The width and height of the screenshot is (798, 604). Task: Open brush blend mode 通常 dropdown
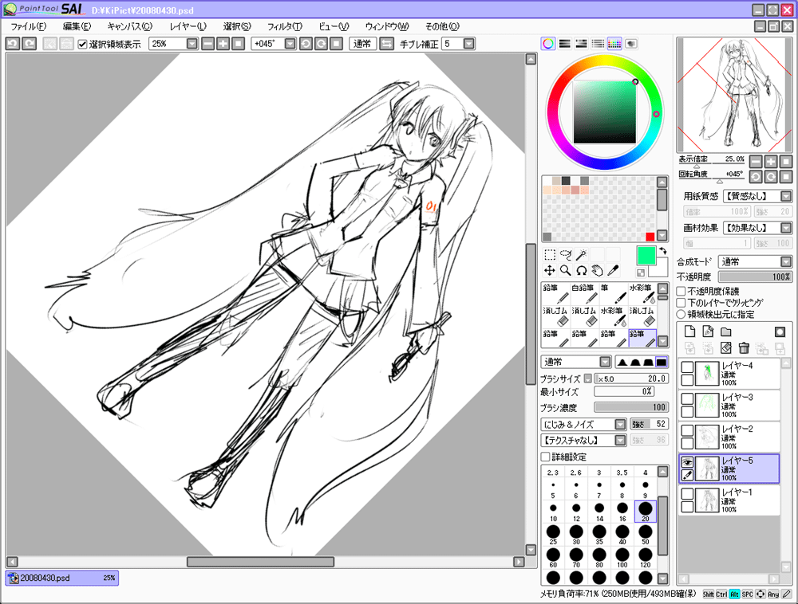pos(605,362)
